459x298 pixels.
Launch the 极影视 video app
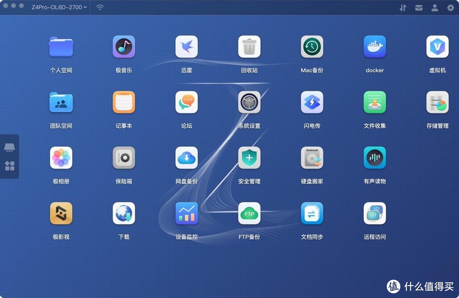pos(61,213)
